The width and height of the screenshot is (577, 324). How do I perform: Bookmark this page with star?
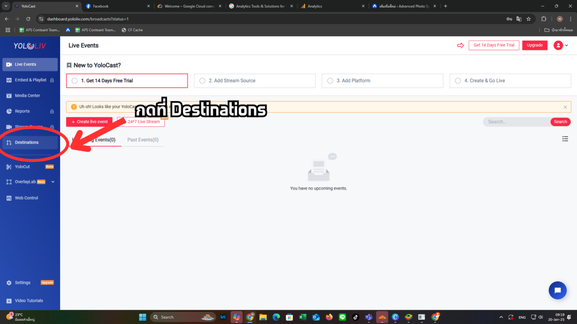pos(529,19)
